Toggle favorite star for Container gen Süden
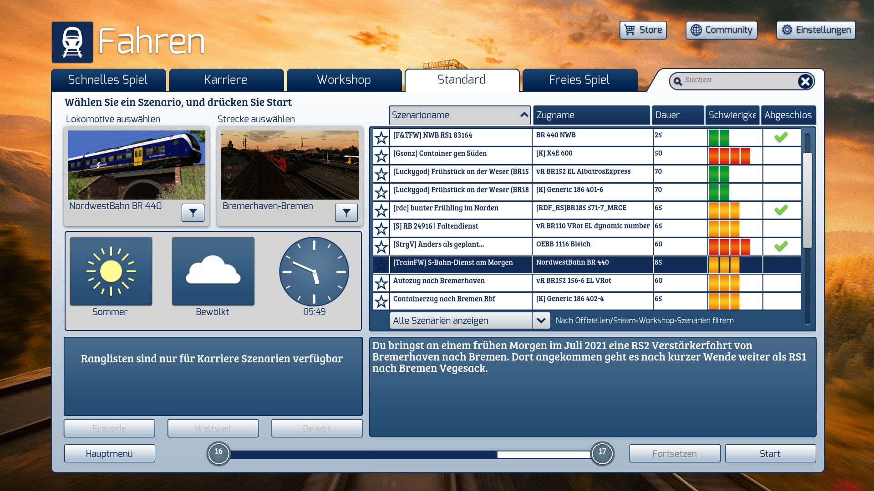The width and height of the screenshot is (874, 491). click(x=381, y=156)
